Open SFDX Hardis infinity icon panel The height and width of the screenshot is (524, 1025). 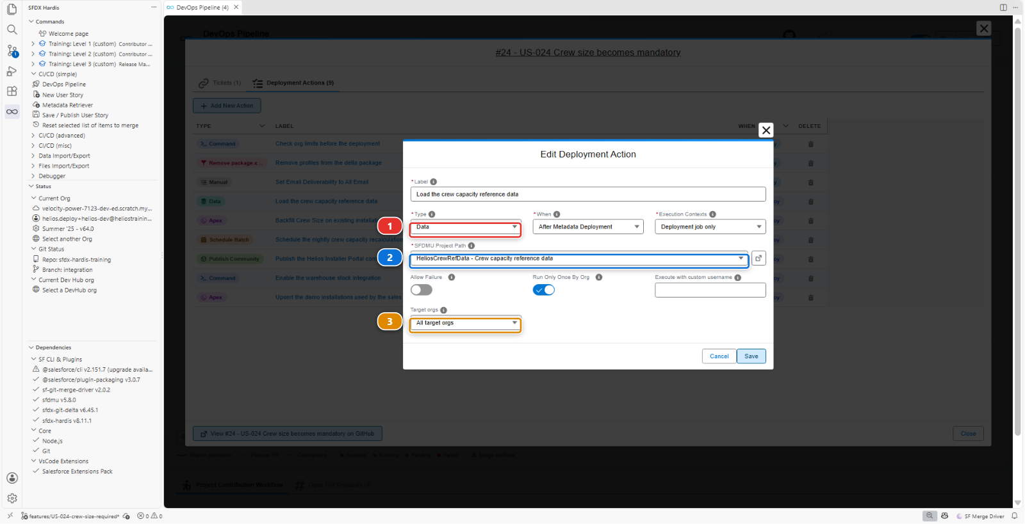12,112
